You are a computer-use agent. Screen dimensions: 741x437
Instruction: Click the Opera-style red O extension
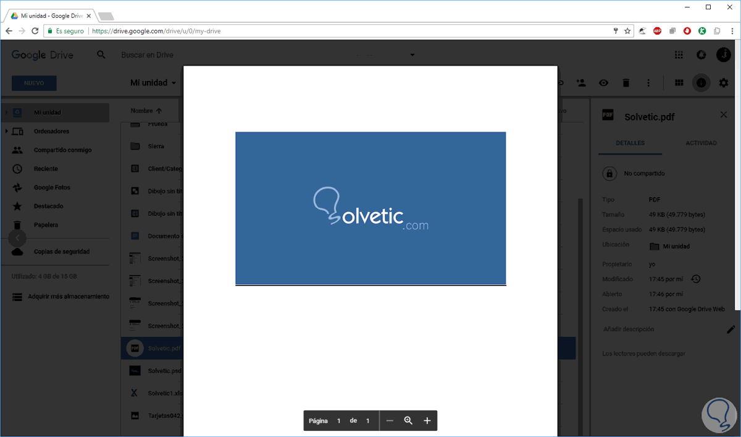coord(687,30)
